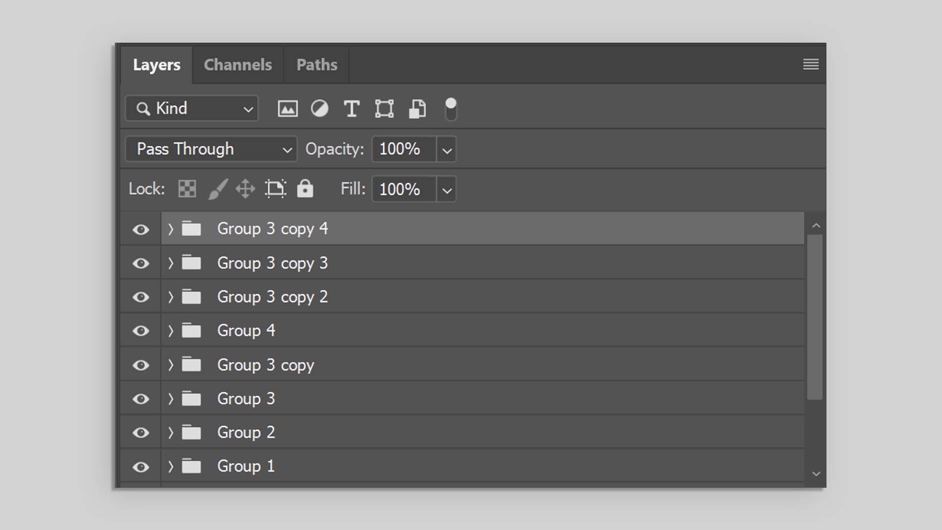Viewport: 942px width, 530px height.
Task: Click the lock all padlock icon
Action: click(x=305, y=189)
